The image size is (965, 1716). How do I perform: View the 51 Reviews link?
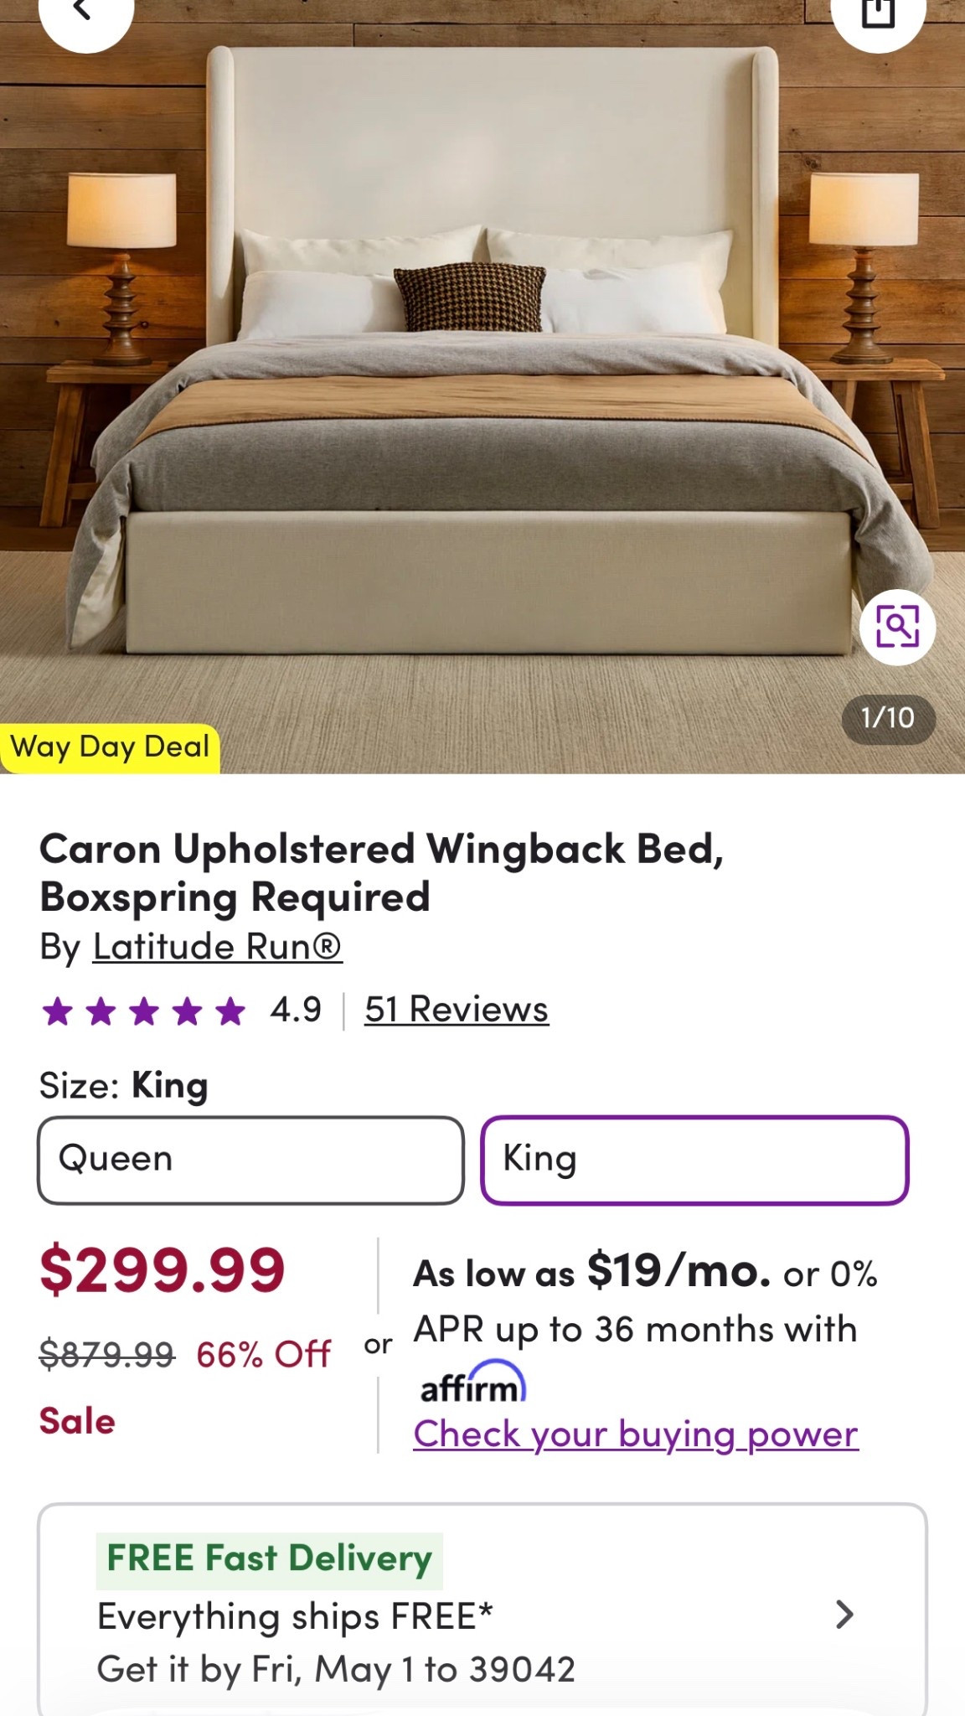(x=457, y=1009)
